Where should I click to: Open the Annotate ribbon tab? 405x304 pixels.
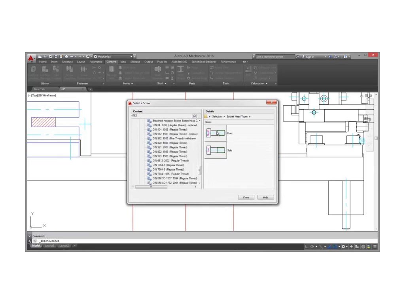pos(67,62)
